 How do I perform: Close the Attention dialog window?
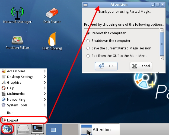[162, 5]
